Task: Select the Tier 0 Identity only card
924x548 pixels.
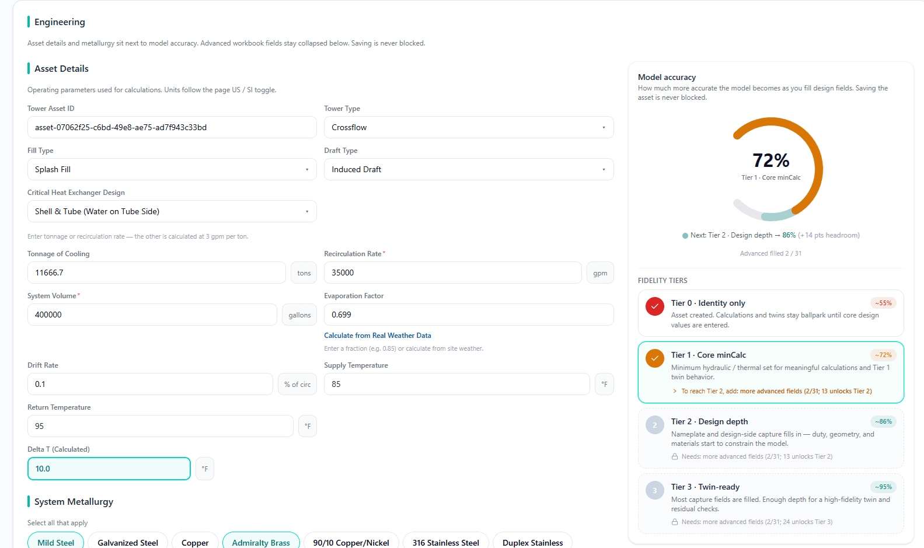Action: coord(771,313)
